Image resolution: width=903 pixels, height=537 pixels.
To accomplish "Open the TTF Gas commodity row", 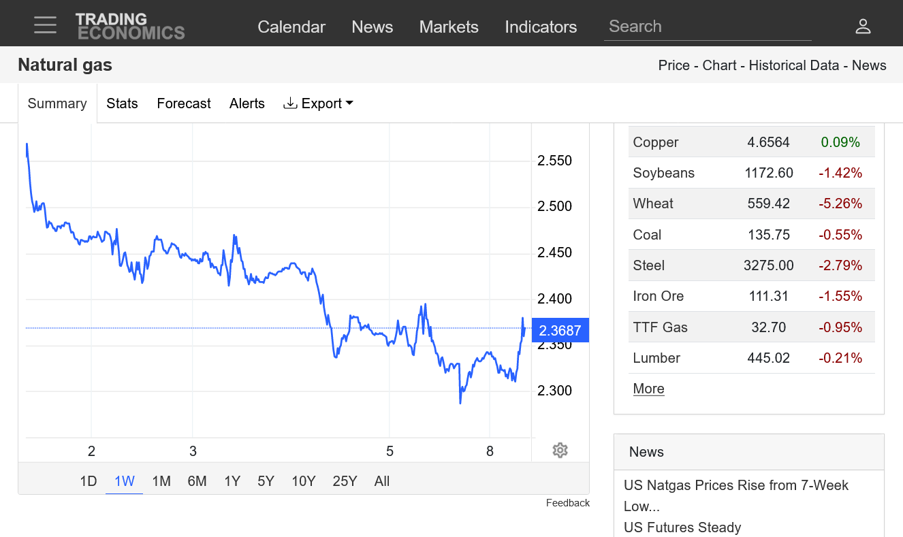I will 751,327.
